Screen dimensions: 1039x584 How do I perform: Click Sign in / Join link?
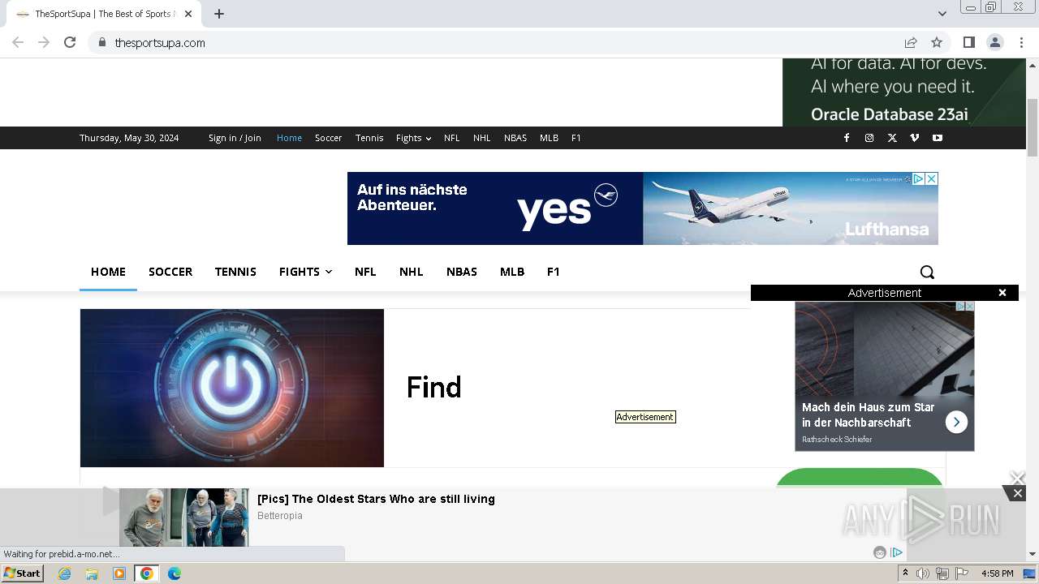(x=235, y=138)
